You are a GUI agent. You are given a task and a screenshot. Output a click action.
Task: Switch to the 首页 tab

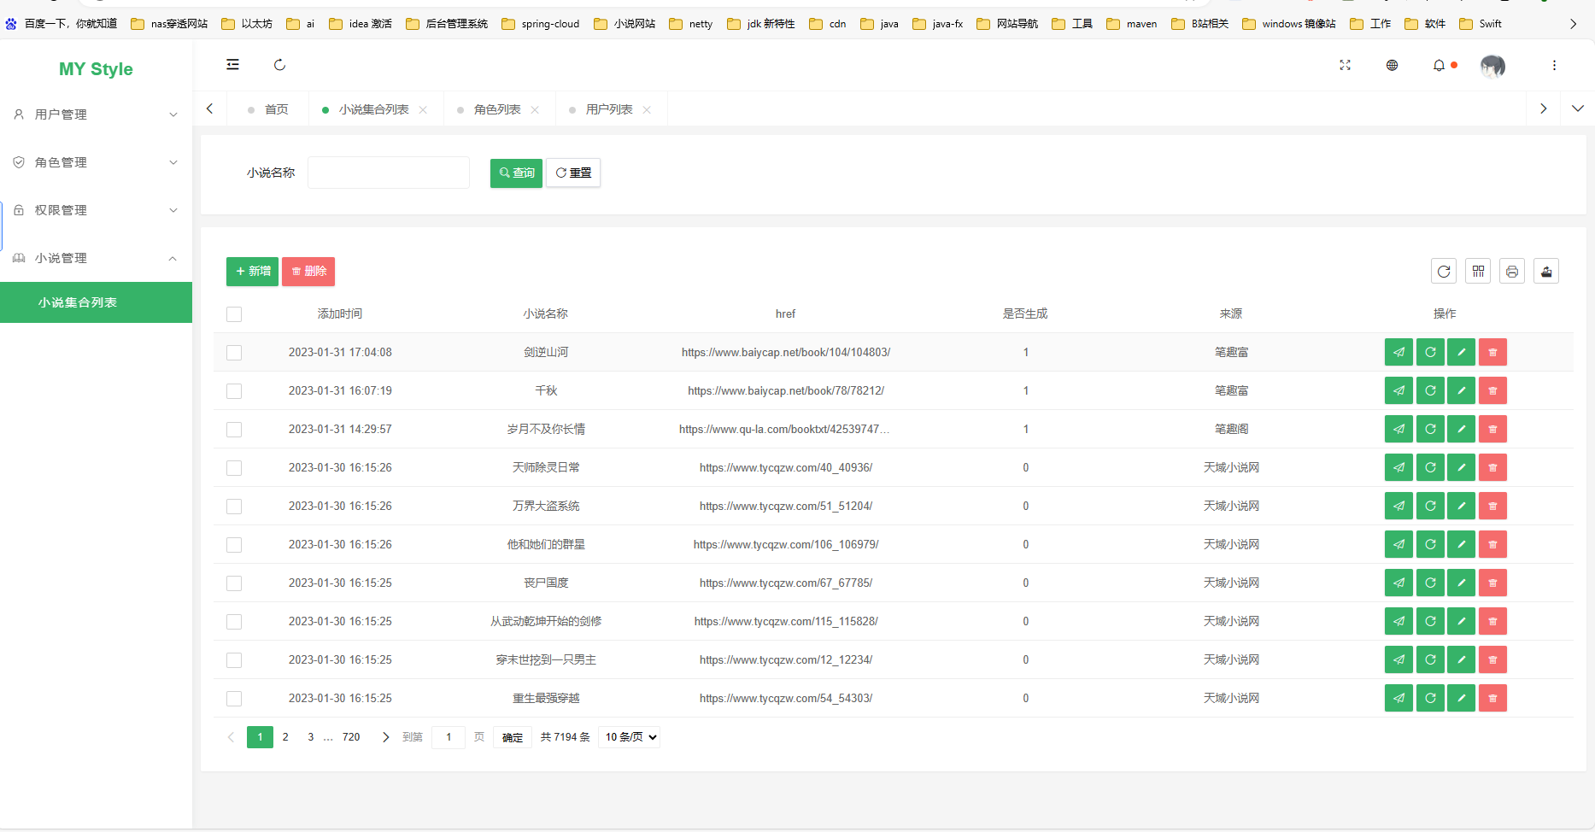point(276,109)
